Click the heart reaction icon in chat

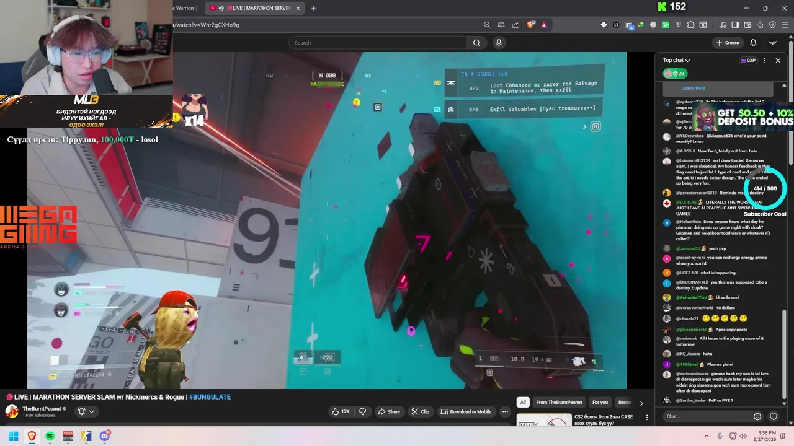point(774,416)
